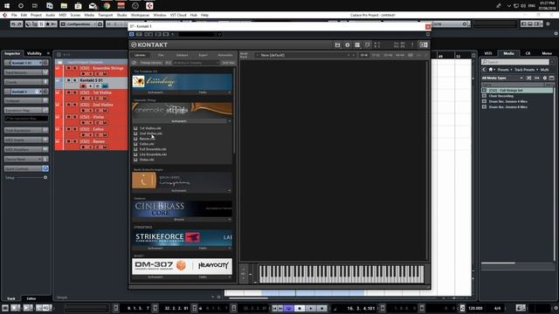Open the MIDI menu

(63, 15)
